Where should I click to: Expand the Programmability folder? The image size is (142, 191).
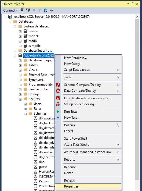pyautogui.click(x=20, y=85)
